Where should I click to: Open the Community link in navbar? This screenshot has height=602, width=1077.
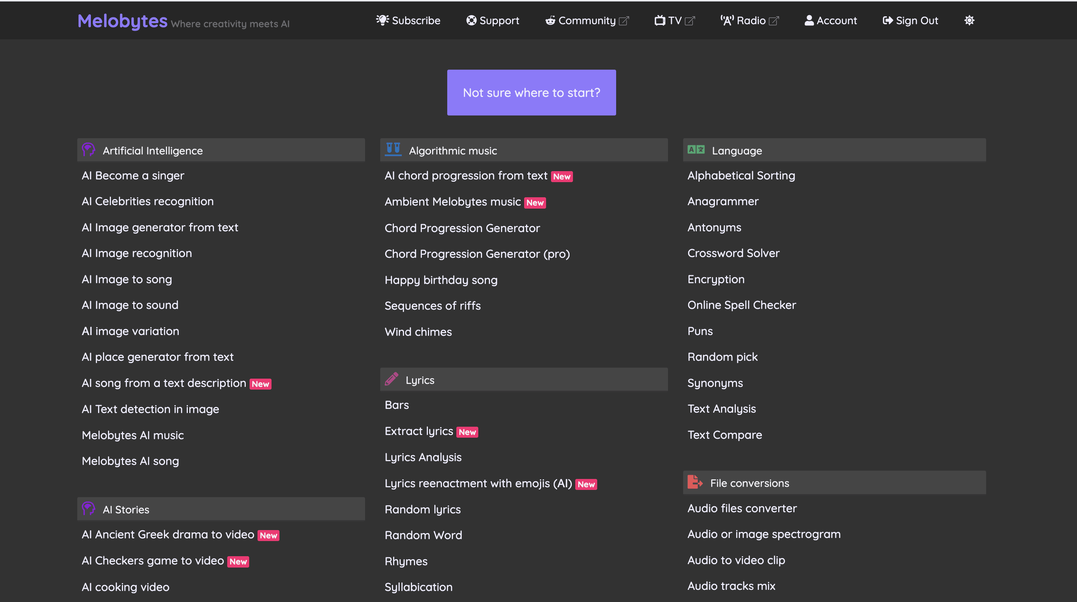(x=587, y=20)
